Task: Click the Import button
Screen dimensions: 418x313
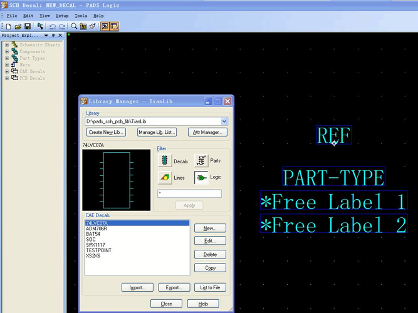Action: [137, 287]
